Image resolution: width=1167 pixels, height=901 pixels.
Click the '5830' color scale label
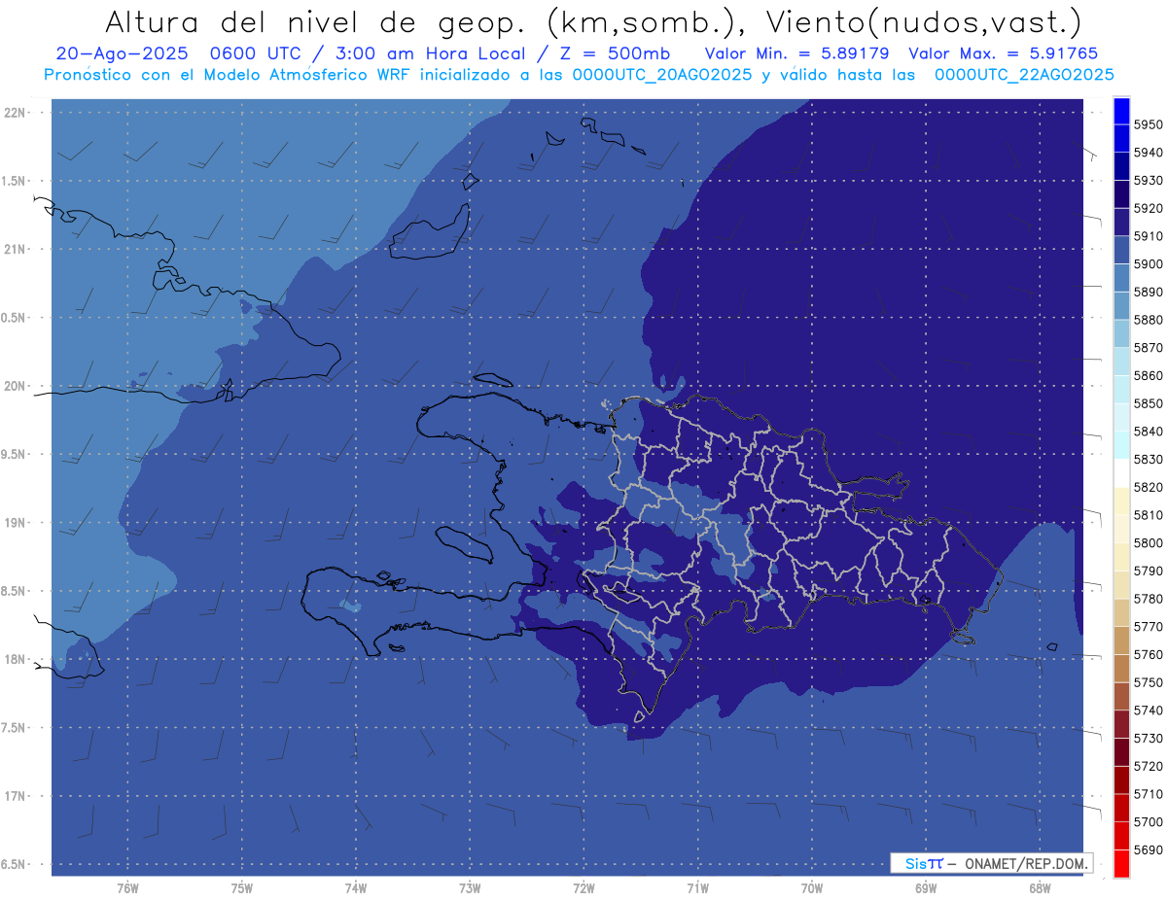coord(1149,459)
